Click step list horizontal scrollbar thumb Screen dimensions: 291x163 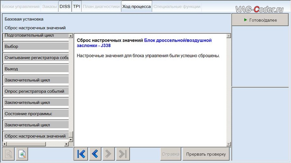coord(26,144)
